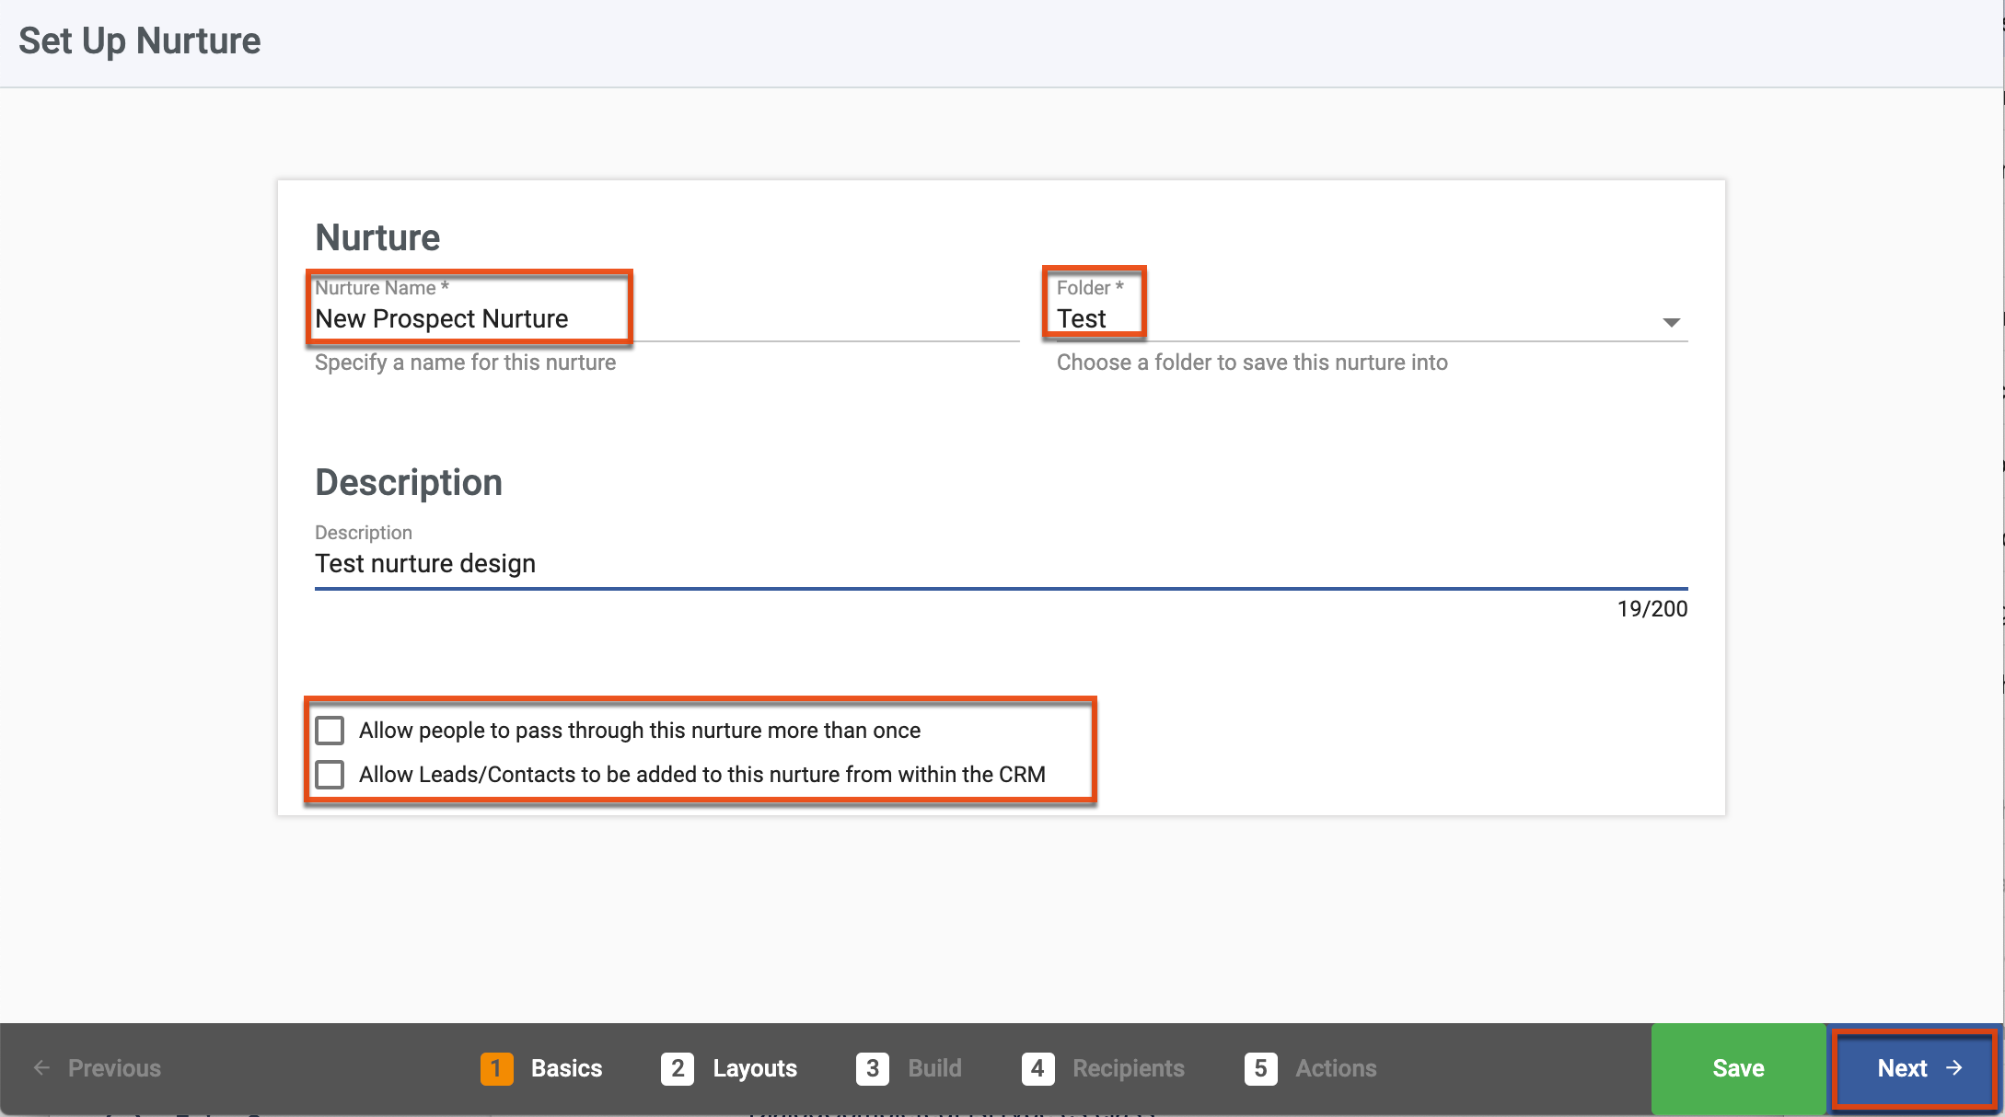Check Allow Leads/Contacts added from CRM
Image resolution: width=2005 pixels, height=1117 pixels.
coord(330,775)
